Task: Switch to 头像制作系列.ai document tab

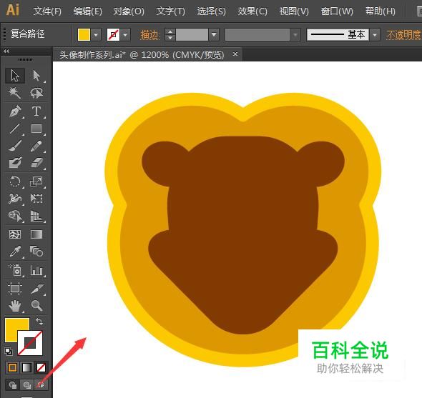Action: click(142, 55)
